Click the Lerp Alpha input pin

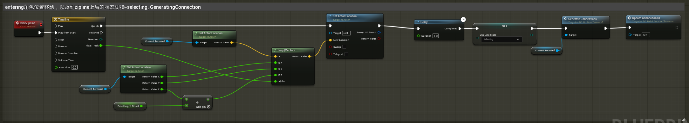(276, 81)
